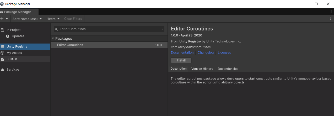This screenshot has height=116, width=334.
Task: Click the From Unity Registry author line
Action: [x=206, y=41]
